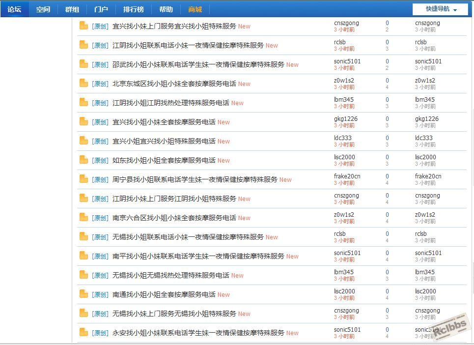
Task: Open the 空间 navigation item
Action: [43, 9]
